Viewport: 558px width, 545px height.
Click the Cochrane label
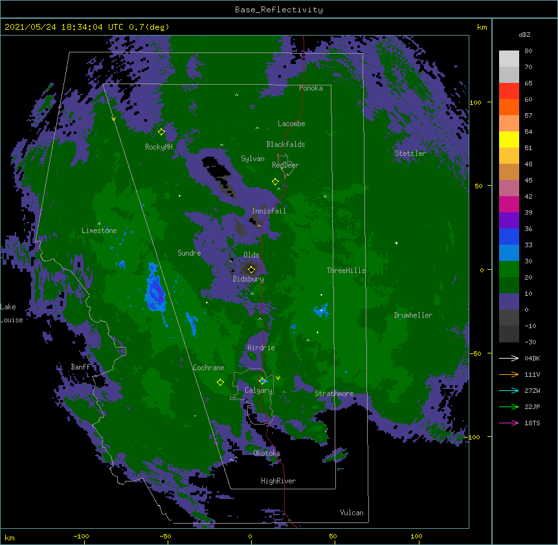(208, 368)
